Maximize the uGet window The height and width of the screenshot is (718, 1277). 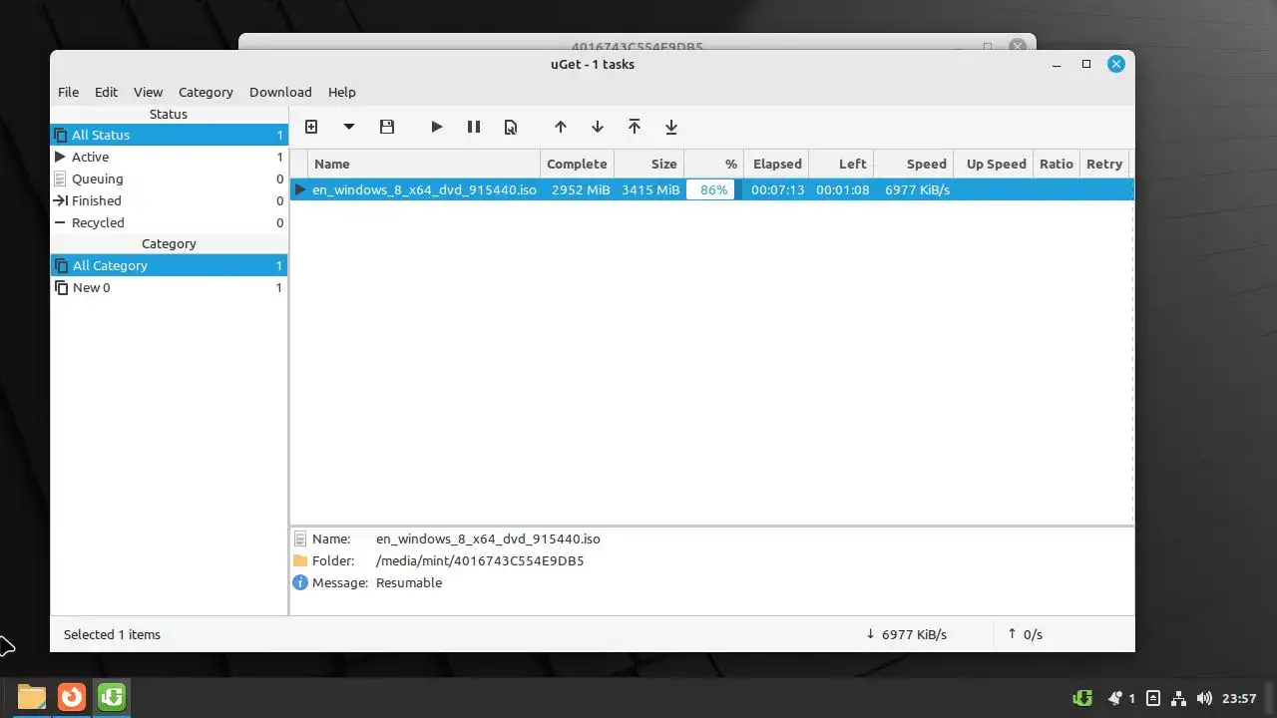(x=1086, y=64)
